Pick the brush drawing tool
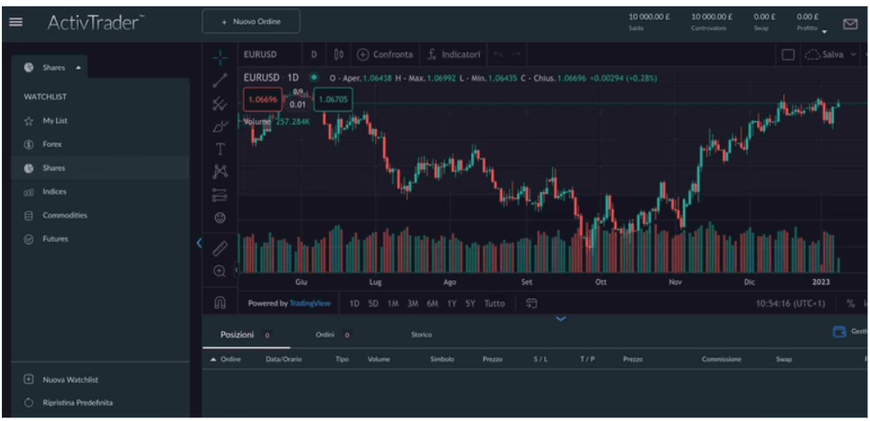Screen dimensions: 870x421 (x=220, y=126)
